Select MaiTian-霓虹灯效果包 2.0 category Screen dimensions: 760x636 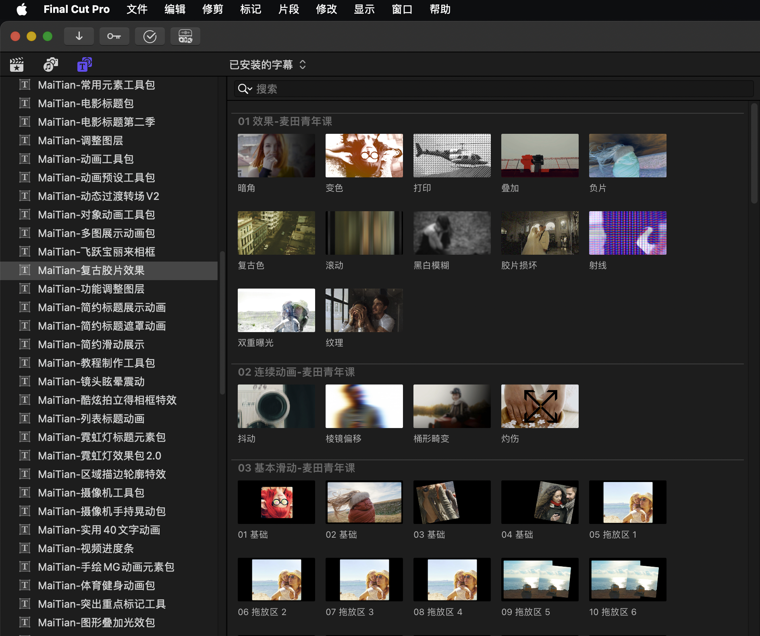[109, 456]
